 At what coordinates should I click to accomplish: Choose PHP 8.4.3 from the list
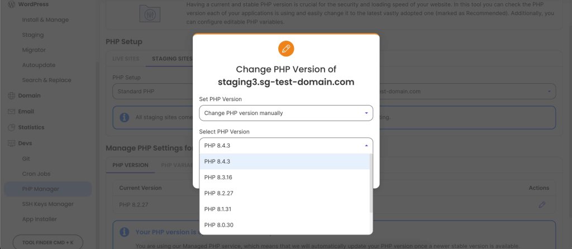284,161
